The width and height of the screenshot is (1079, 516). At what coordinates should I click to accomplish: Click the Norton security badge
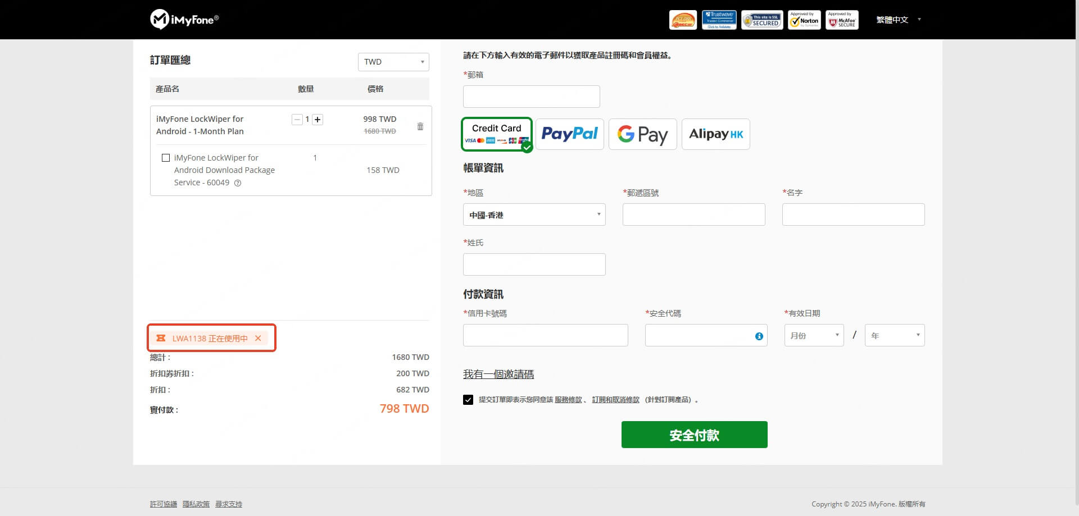coord(804,20)
